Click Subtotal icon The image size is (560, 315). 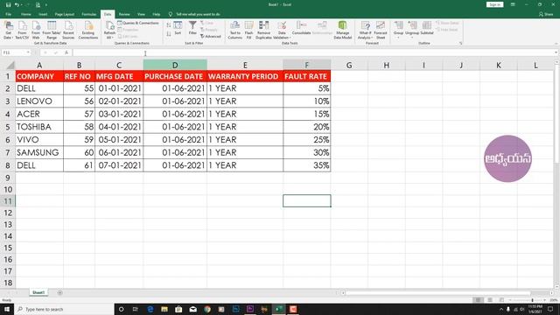click(x=427, y=28)
